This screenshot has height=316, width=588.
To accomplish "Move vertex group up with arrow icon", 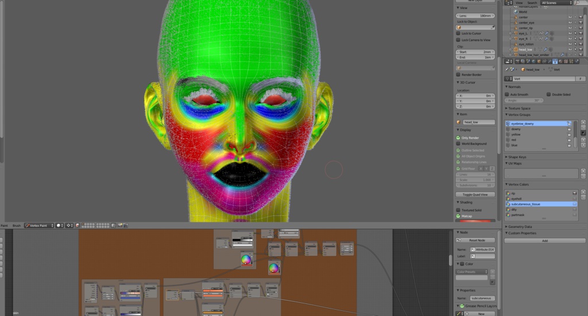I will pyautogui.click(x=583, y=140).
